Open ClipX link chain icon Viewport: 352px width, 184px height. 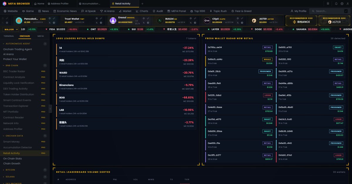click(242, 18)
